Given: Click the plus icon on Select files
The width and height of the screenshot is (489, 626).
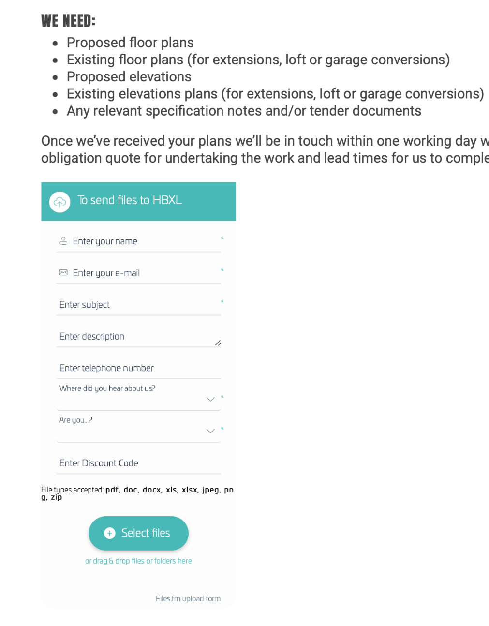Looking at the screenshot, I should pos(110,533).
